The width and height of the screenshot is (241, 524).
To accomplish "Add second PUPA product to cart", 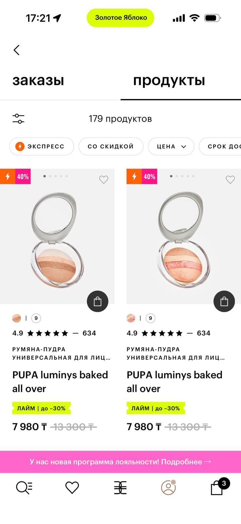I will click(224, 301).
